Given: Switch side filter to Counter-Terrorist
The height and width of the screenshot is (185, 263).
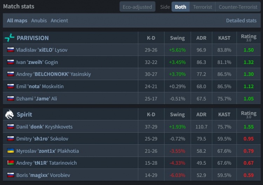Looking at the screenshot, I should coord(238,7).
